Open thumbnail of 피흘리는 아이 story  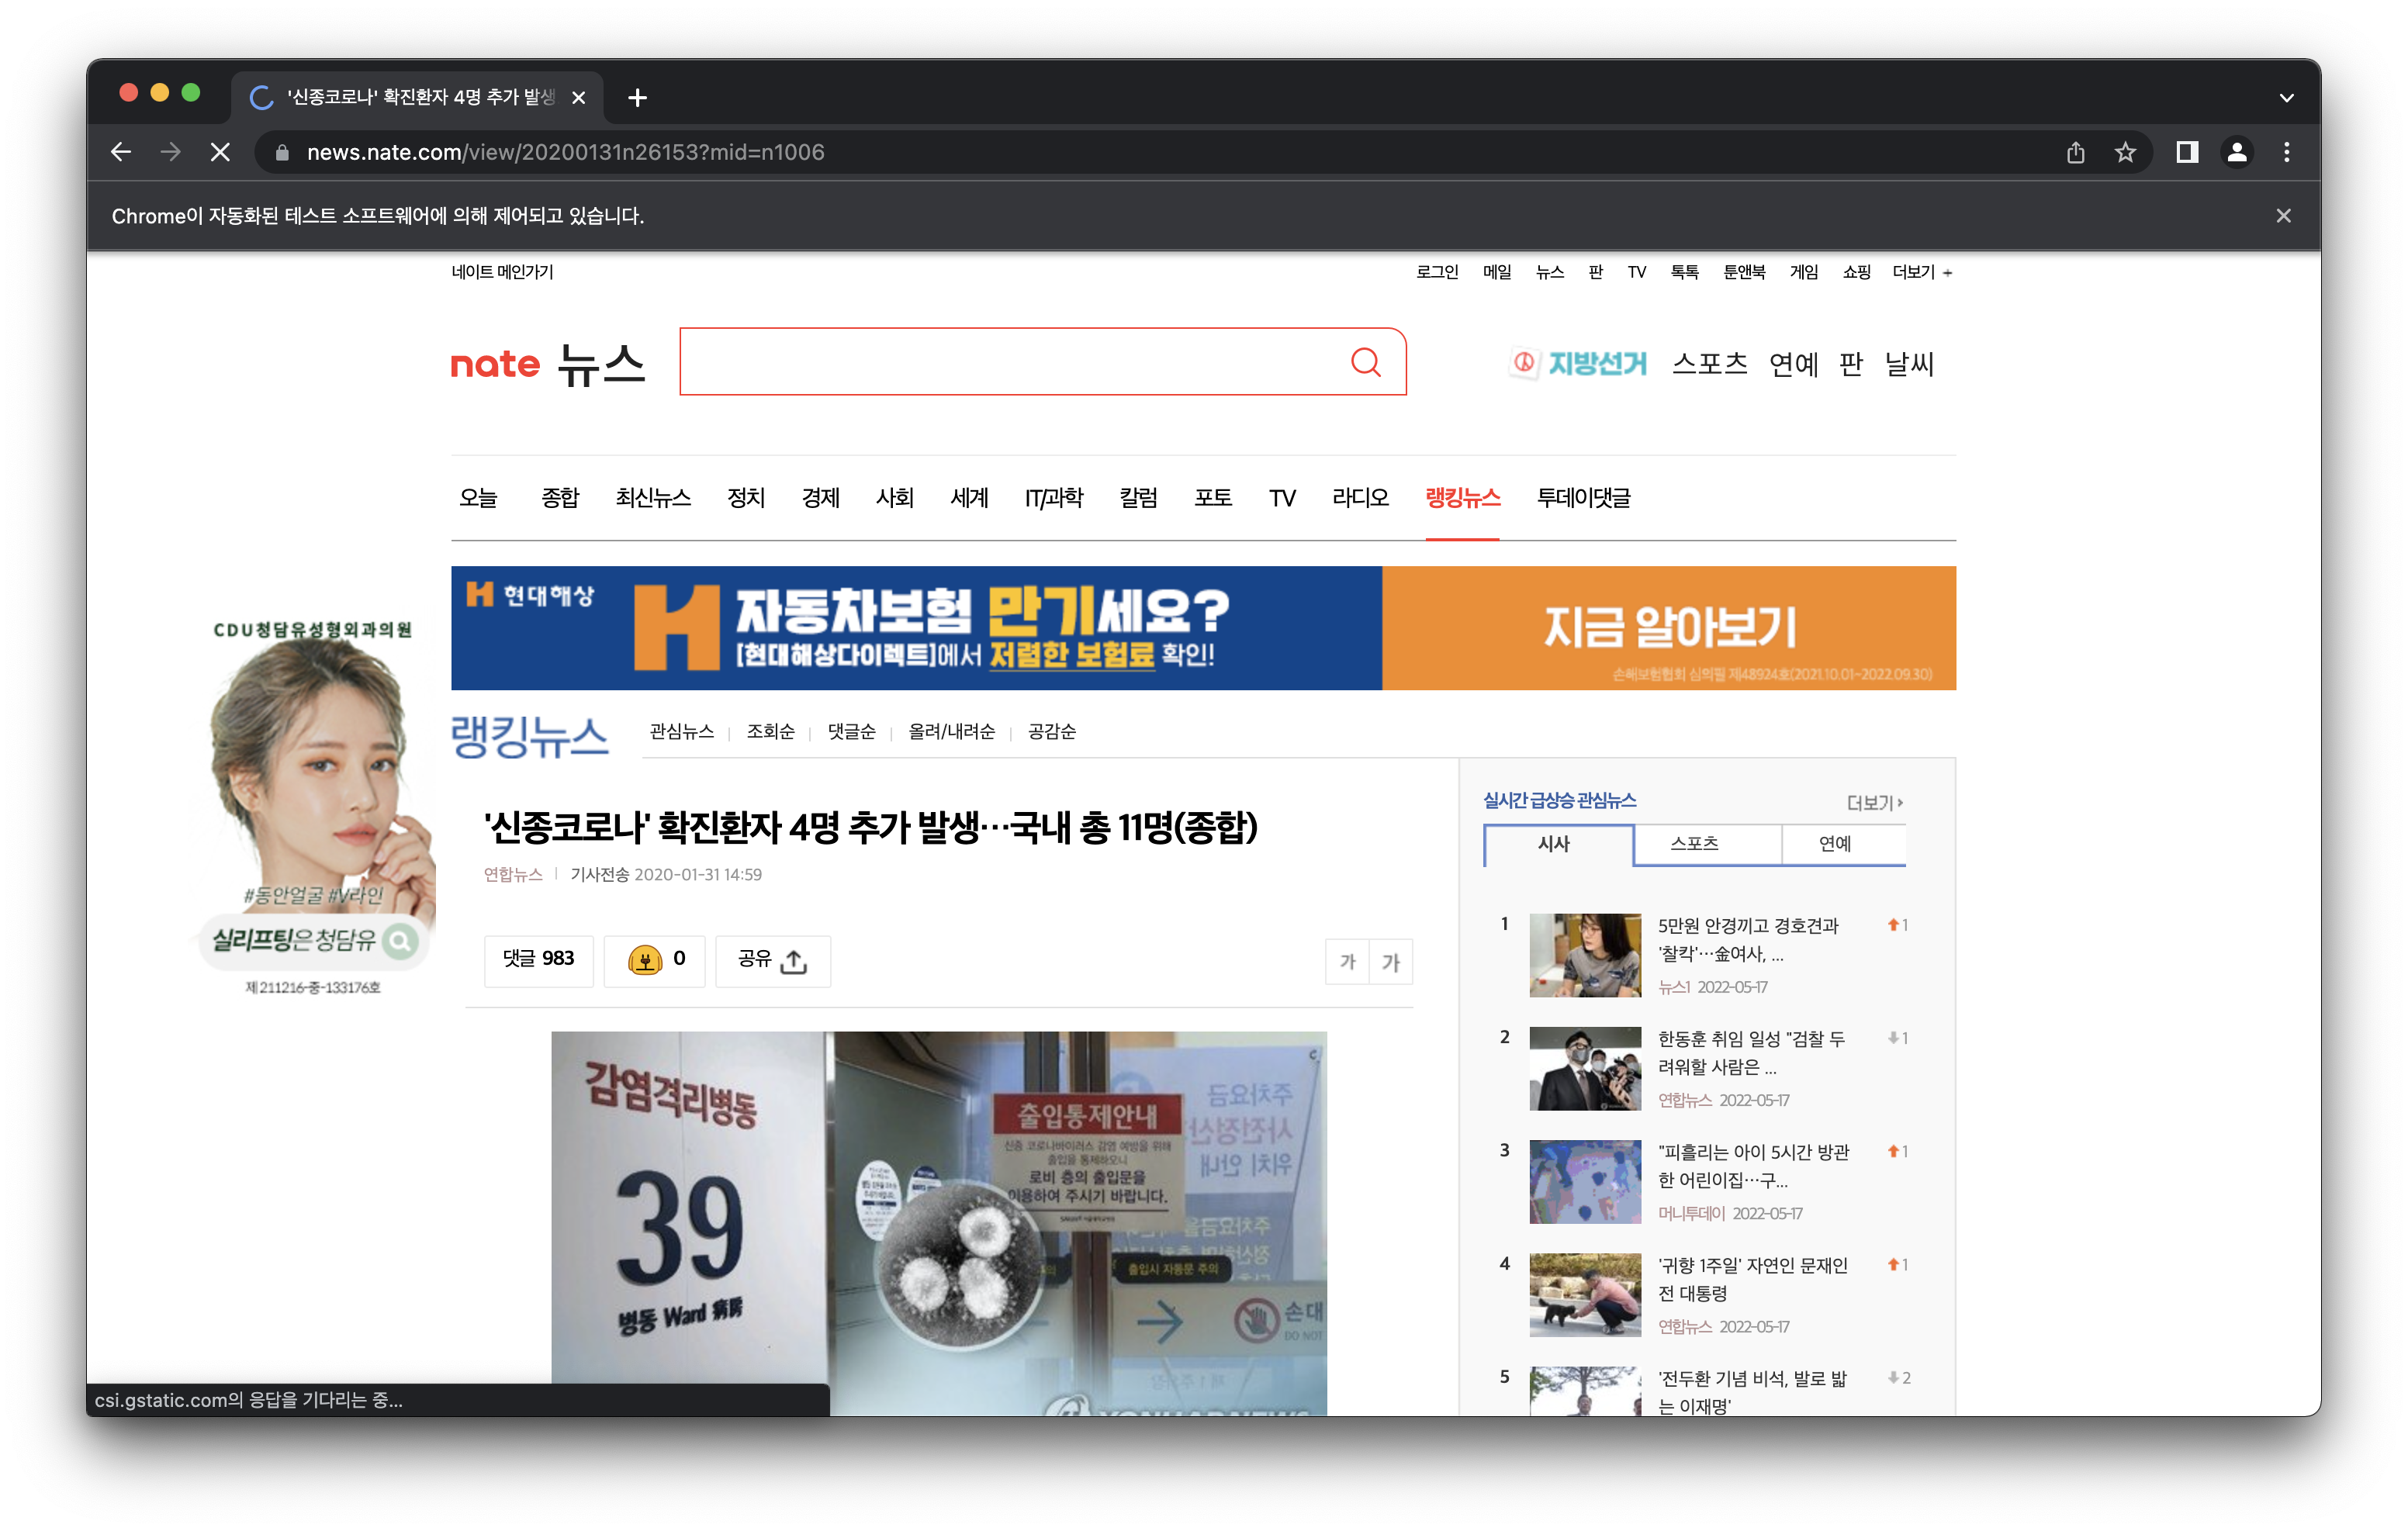1585,1182
